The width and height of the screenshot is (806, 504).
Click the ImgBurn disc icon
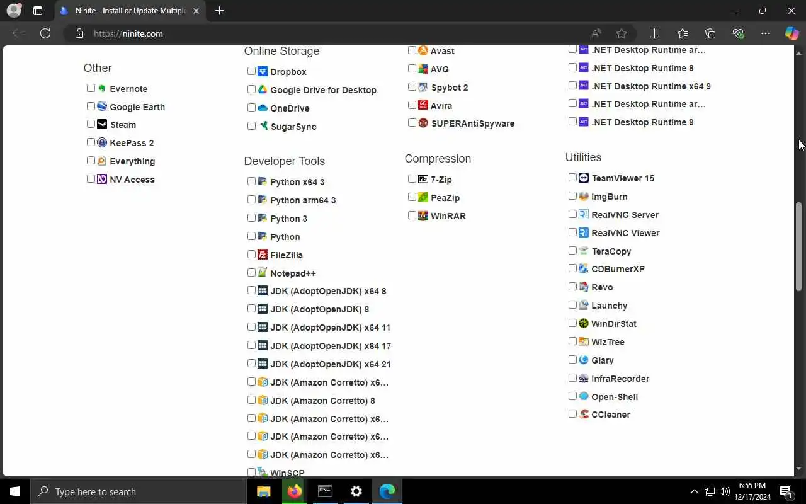[x=584, y=197]
